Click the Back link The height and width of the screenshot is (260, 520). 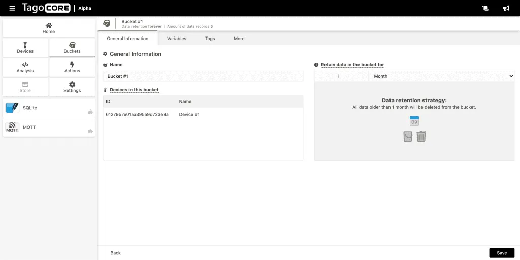click(115, 253)
